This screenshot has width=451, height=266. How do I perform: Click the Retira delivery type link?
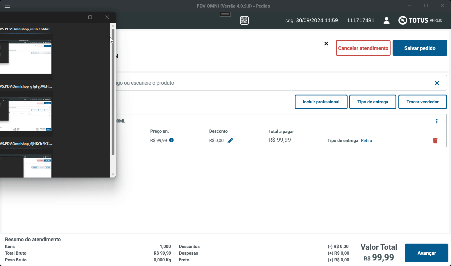[366, 141]
